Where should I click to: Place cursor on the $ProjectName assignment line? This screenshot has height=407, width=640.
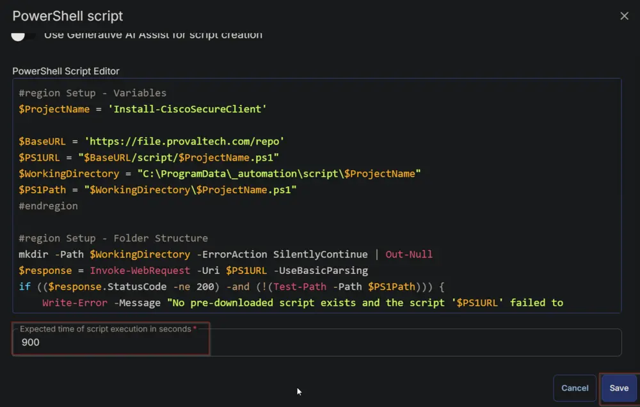(143, 109)
